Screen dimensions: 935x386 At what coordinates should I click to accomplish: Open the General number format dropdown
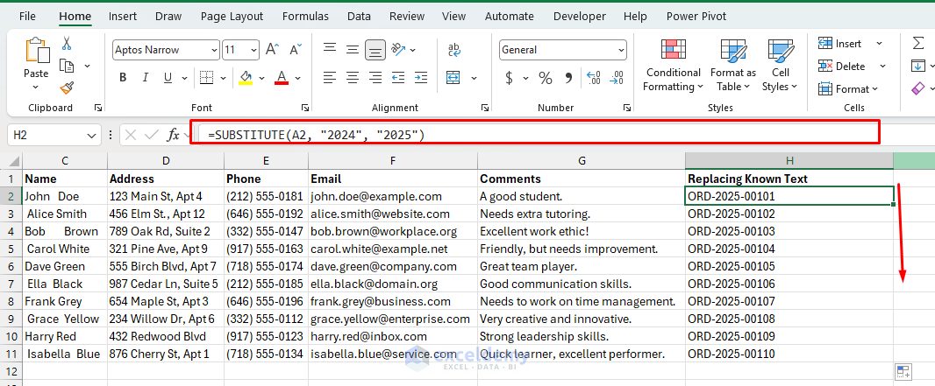point(621,50)
